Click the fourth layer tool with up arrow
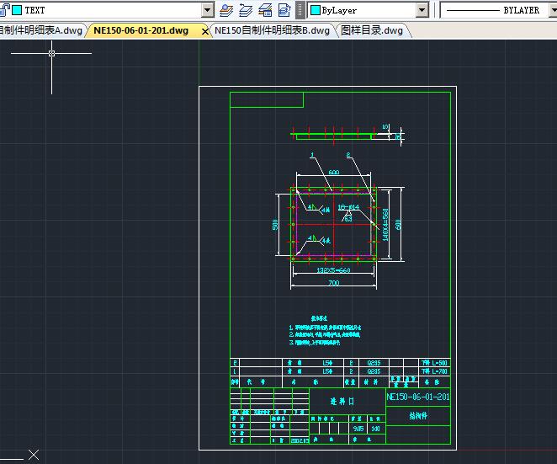Screen dimensions: 557x464 pyautogui.click(x=284, y=10)
